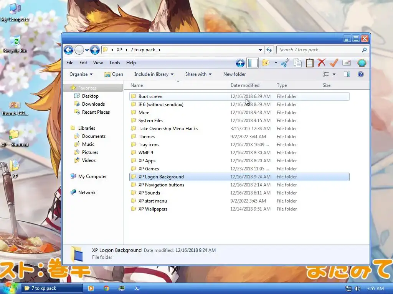Open the Help menu

tap(131, 63)
